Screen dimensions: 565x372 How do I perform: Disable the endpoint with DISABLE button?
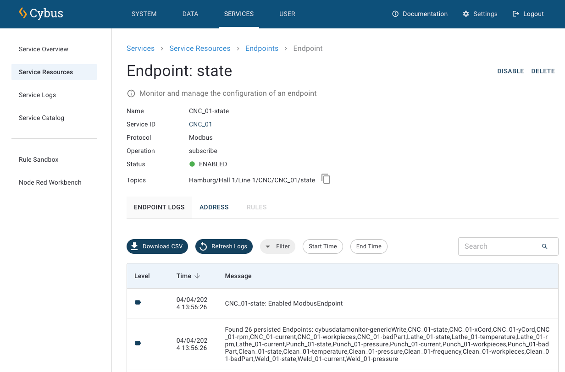click(510, 71)
